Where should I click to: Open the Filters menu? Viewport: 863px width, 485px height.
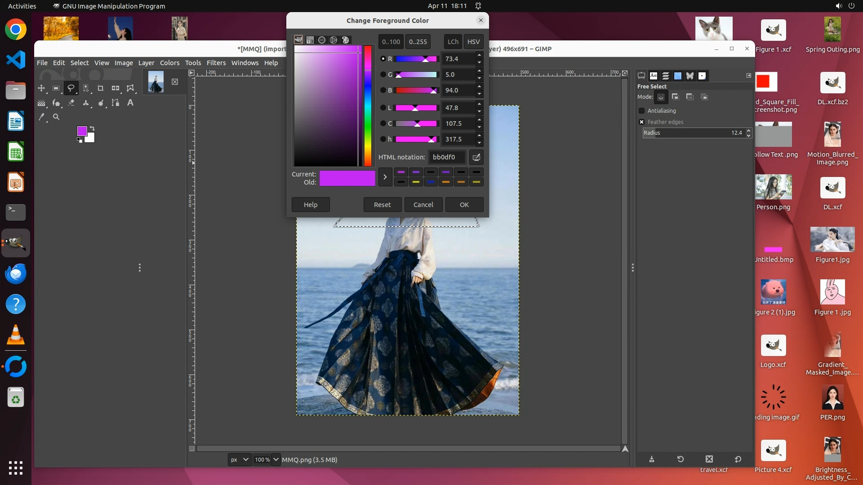click(x=216, y=63)
